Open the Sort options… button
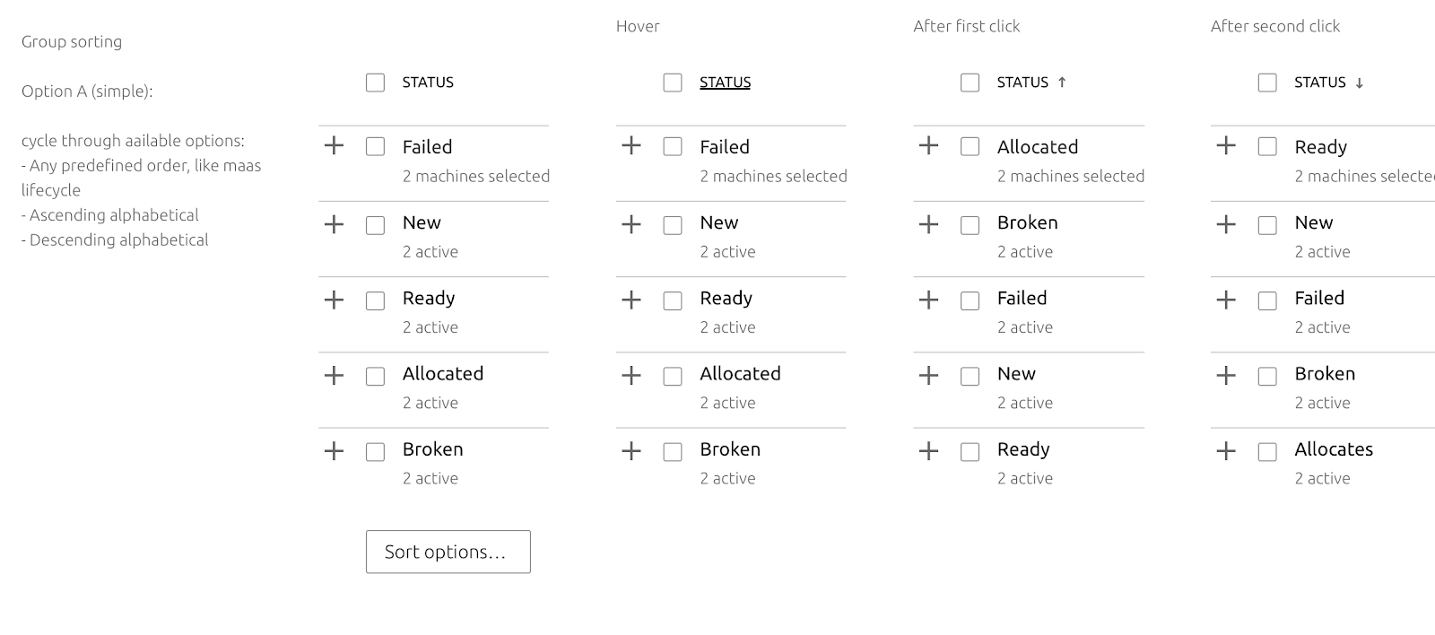The image size is (1435, 635). 448,552
